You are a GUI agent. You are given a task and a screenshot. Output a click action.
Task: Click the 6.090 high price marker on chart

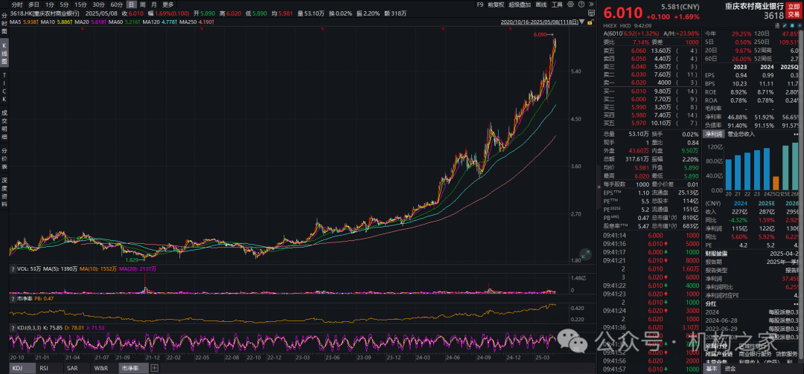tap(540, 35)
